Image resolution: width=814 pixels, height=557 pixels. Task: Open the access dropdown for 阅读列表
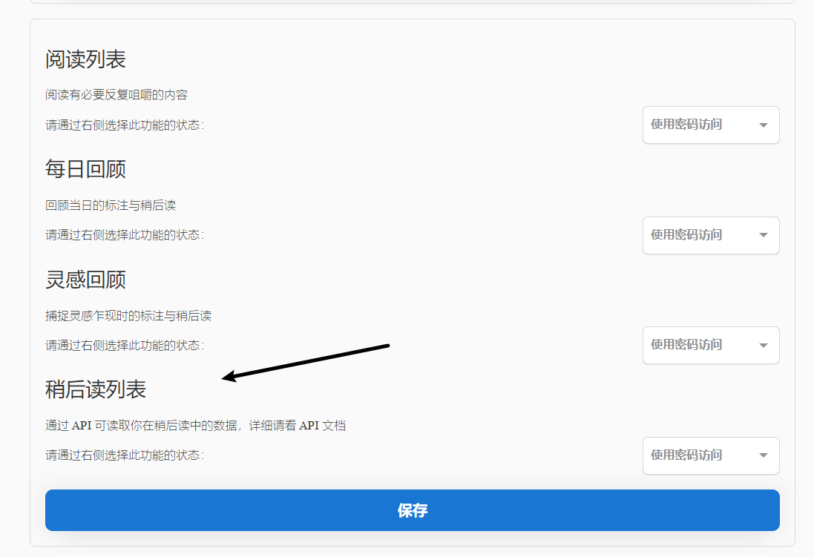710,125
